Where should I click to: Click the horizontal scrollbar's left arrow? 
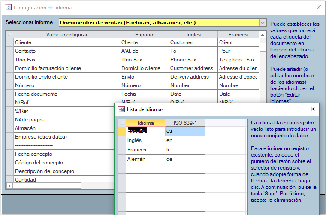[9, 186]
